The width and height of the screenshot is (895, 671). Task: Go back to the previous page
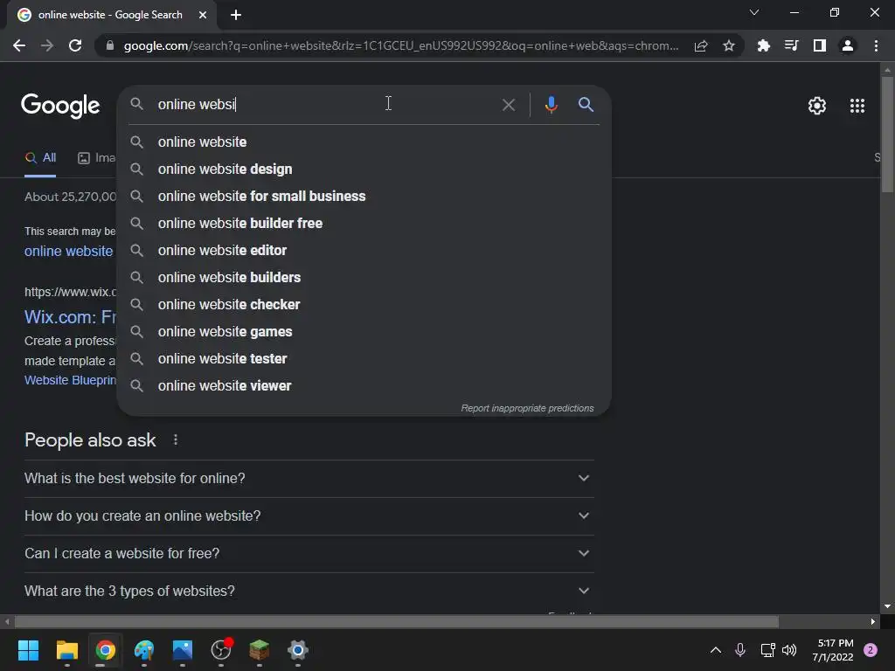(x=19, y=45)
